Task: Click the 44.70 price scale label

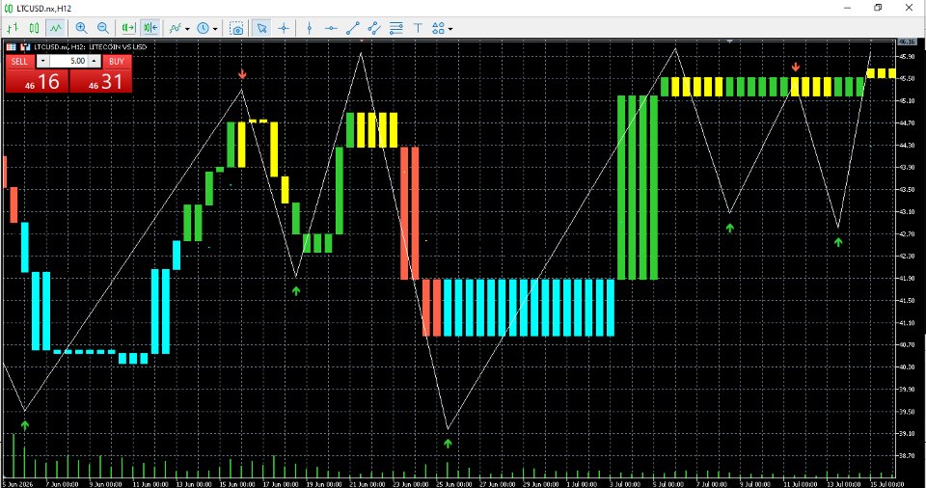Action: [x=907, y=122]
